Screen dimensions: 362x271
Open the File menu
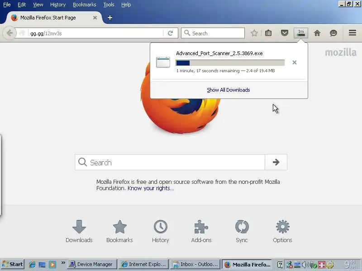7,5
